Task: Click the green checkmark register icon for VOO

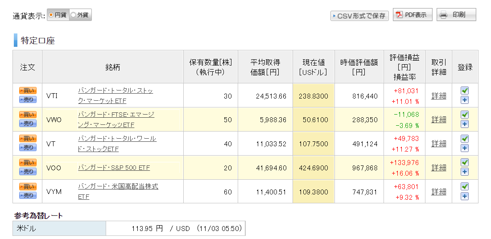Action: 465,162
